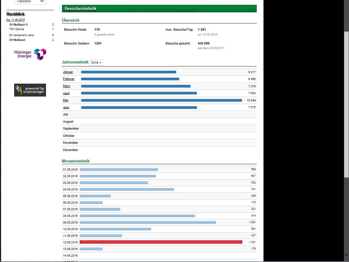Open the Februar month link
The height and width of the screenshot is (262, 349).
[69, 79]
